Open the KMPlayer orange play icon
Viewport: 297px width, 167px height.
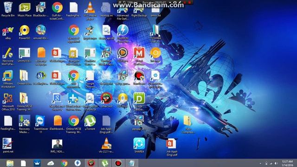[x=123, y=53]
